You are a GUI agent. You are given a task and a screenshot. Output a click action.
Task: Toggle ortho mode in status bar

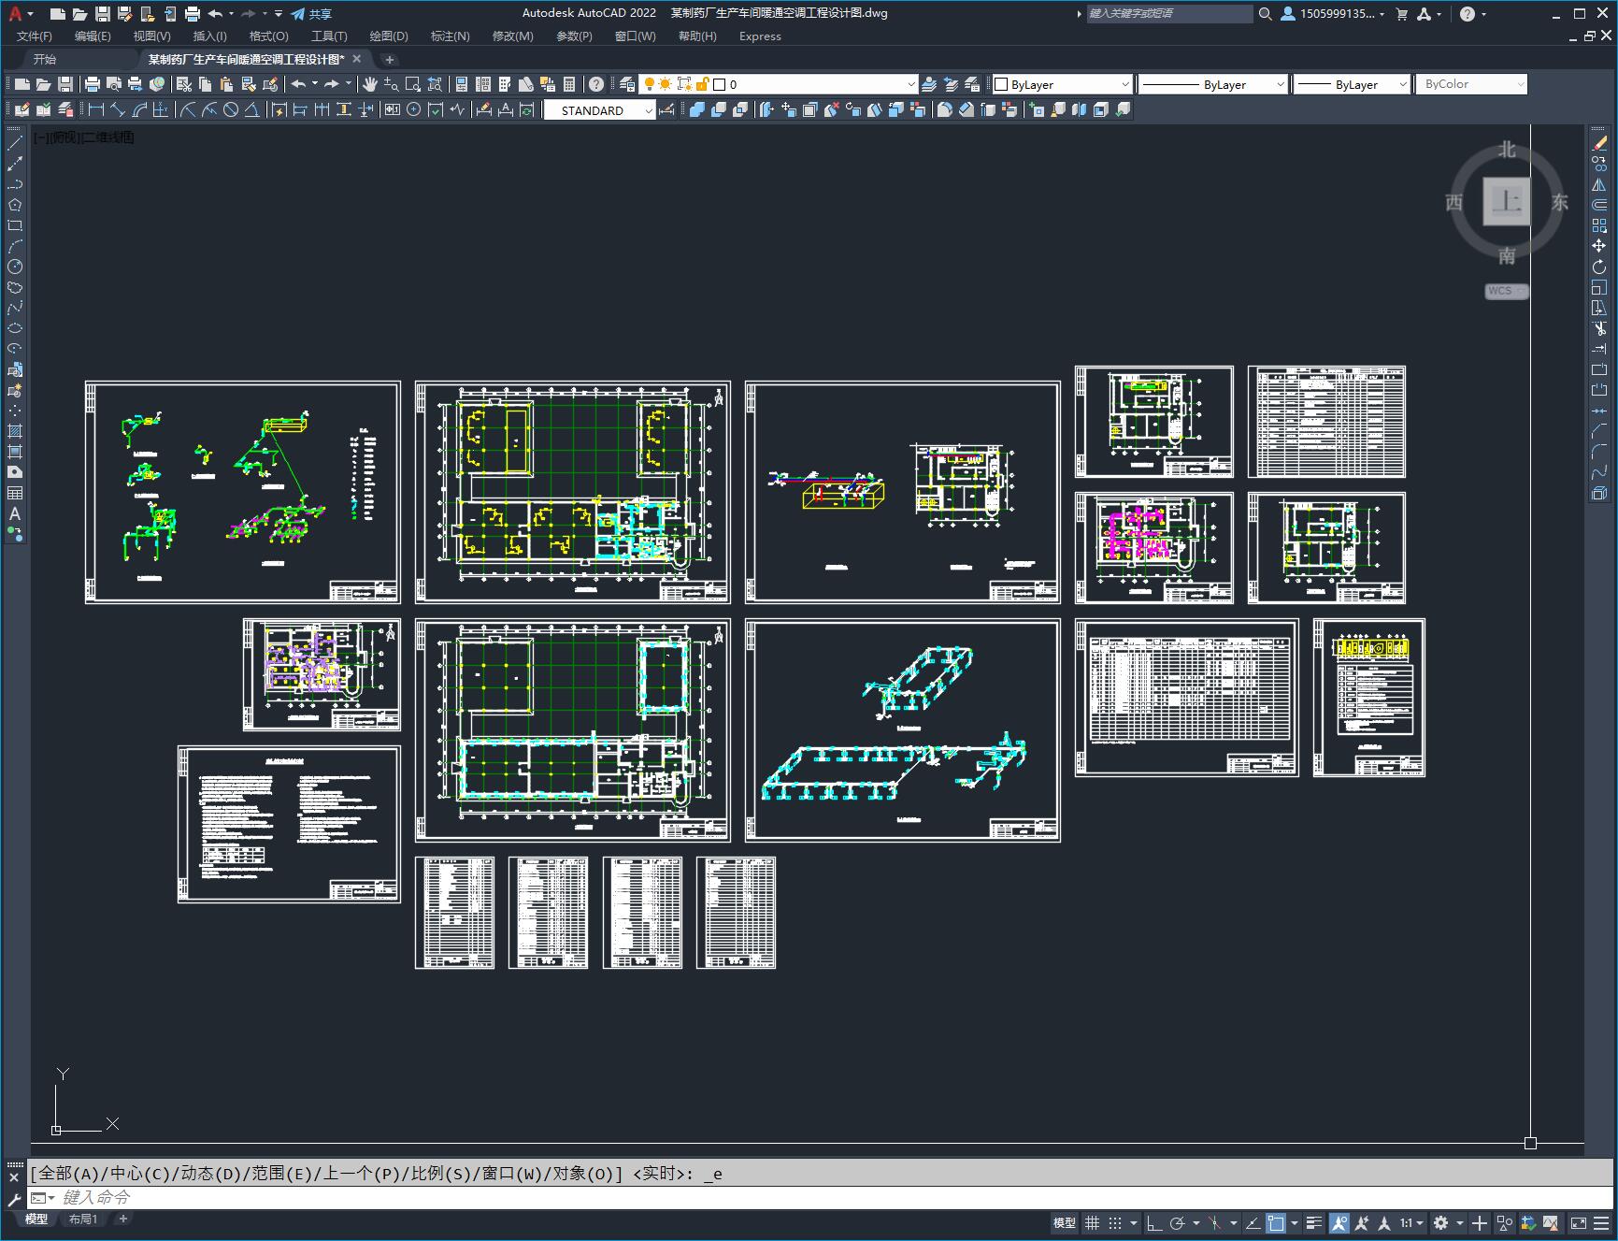[1154, 1222]
